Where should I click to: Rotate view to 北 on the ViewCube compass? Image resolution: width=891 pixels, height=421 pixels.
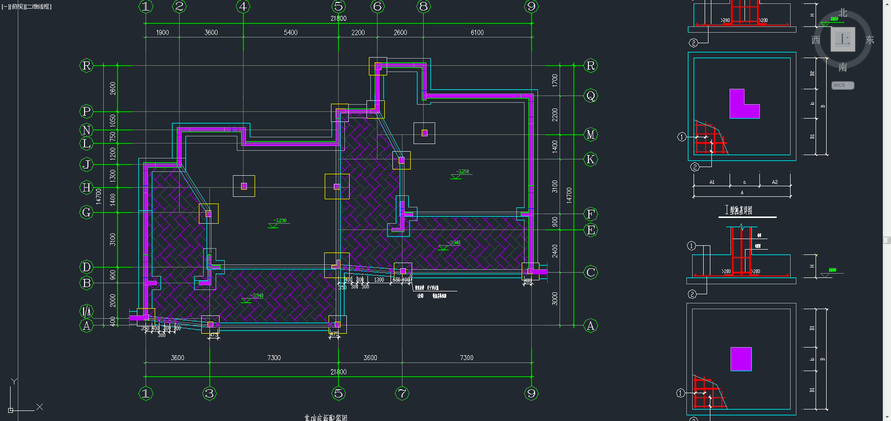pos(843,13)
